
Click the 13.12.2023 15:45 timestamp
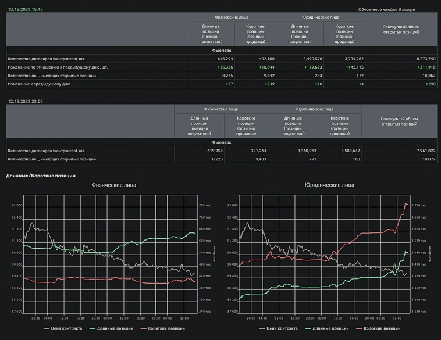click(26, 9)
